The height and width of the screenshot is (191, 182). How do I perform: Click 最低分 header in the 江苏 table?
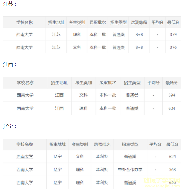[x=173, y=22]
